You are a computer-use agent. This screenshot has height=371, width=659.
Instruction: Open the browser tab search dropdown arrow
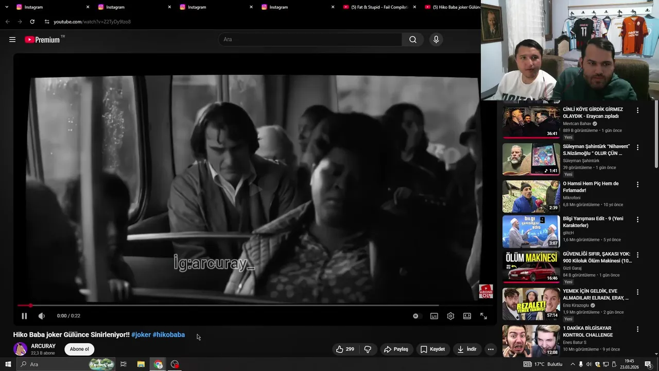(7, 7)
